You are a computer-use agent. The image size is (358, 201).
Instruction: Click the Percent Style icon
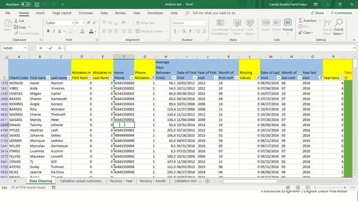pyautogui.click(x=184, y=31)
